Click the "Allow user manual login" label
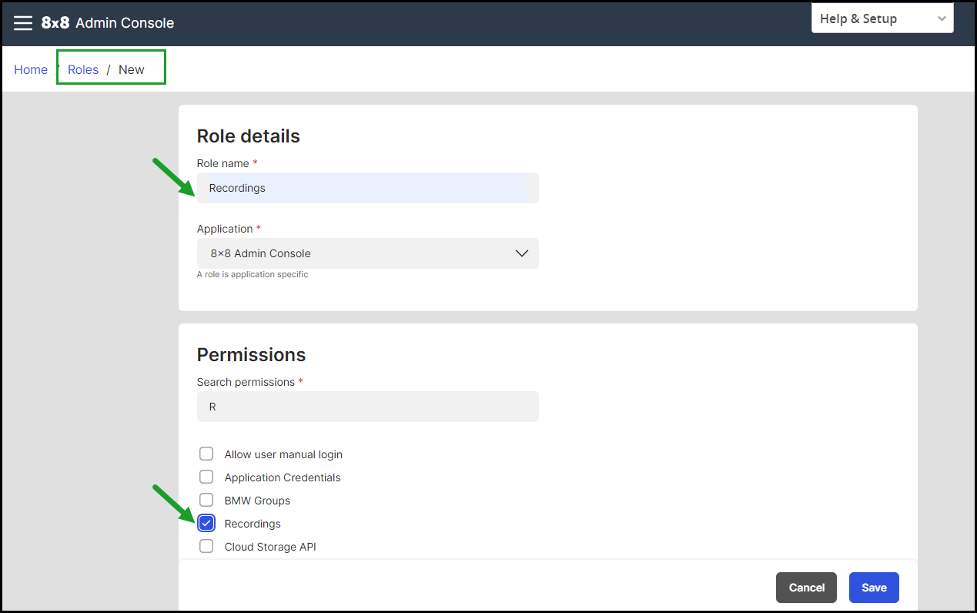The height and width of the screenshot is (613, 977). [283, 454]
